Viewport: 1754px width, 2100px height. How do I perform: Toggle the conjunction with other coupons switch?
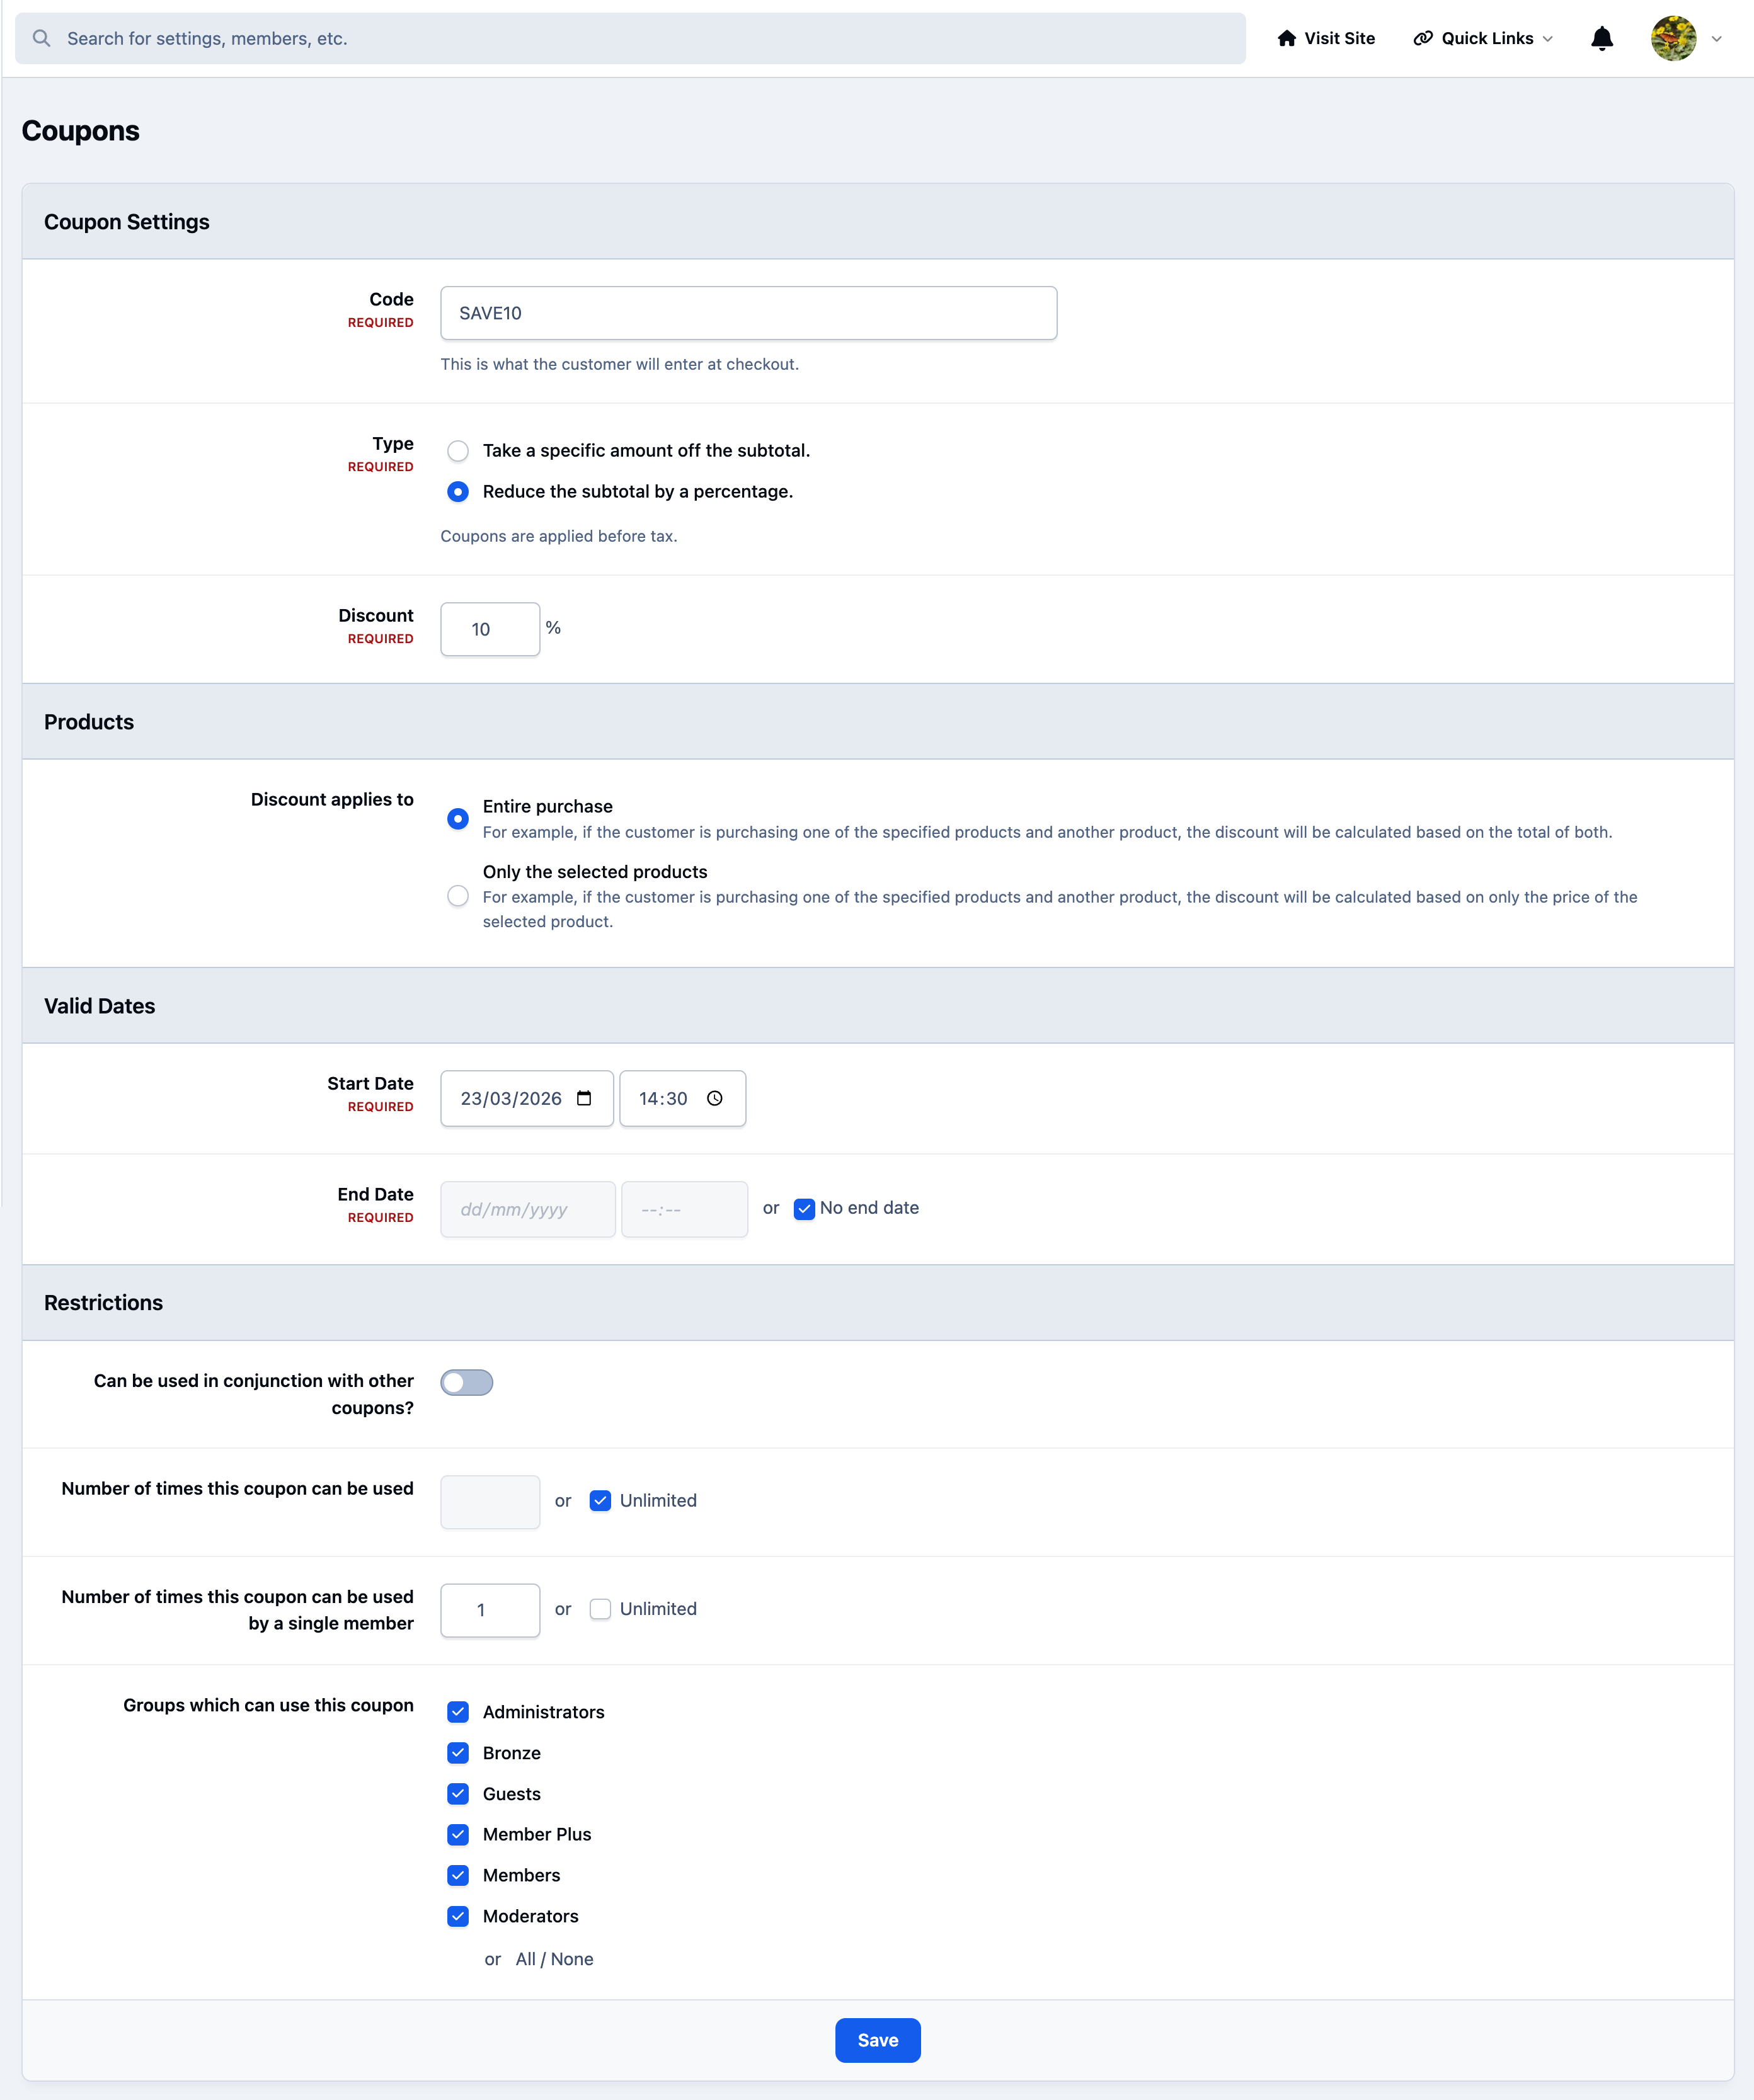(x=467, y=1382)
